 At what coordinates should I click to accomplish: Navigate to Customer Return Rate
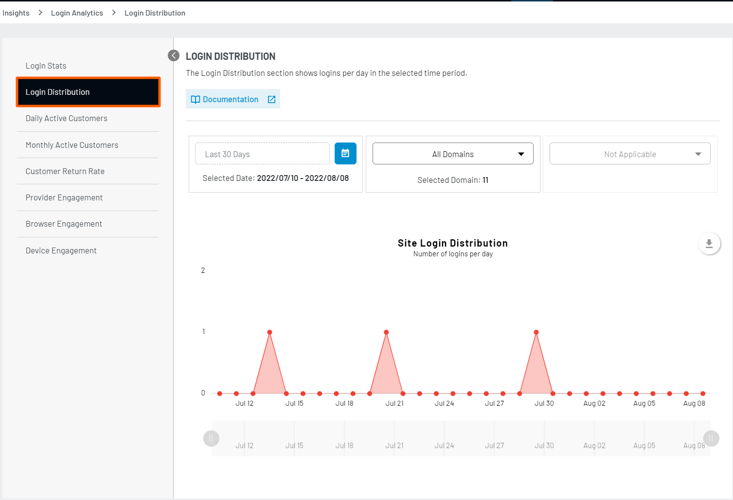pos(65,171)
